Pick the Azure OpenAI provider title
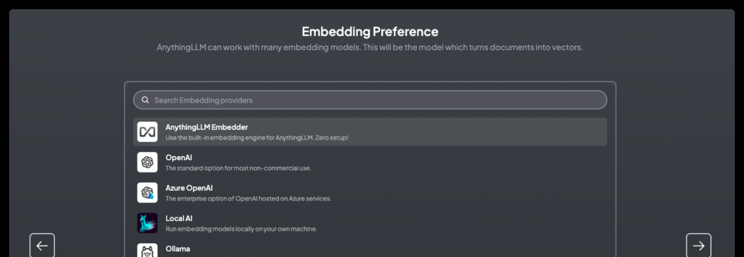The width and height of the screenshot is (744, 257). (189, 188)
